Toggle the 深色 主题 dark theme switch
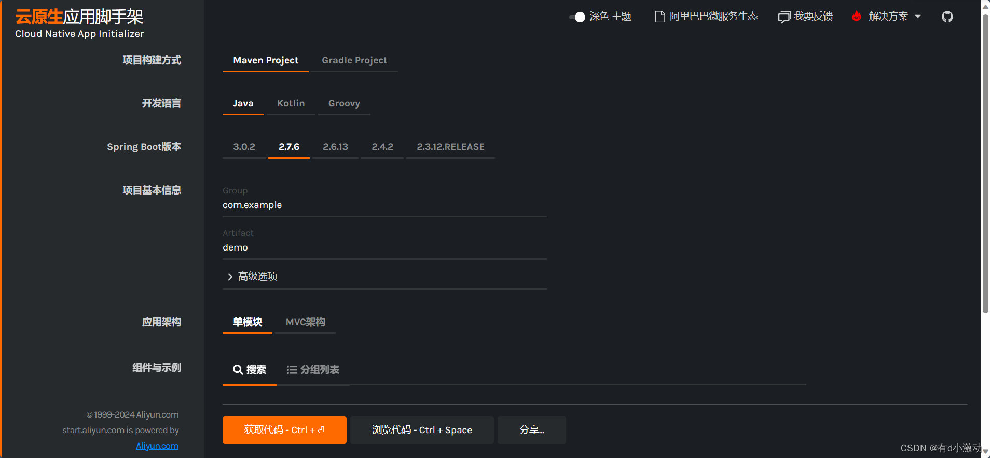The image size is (990, 458). coord(577,17)
